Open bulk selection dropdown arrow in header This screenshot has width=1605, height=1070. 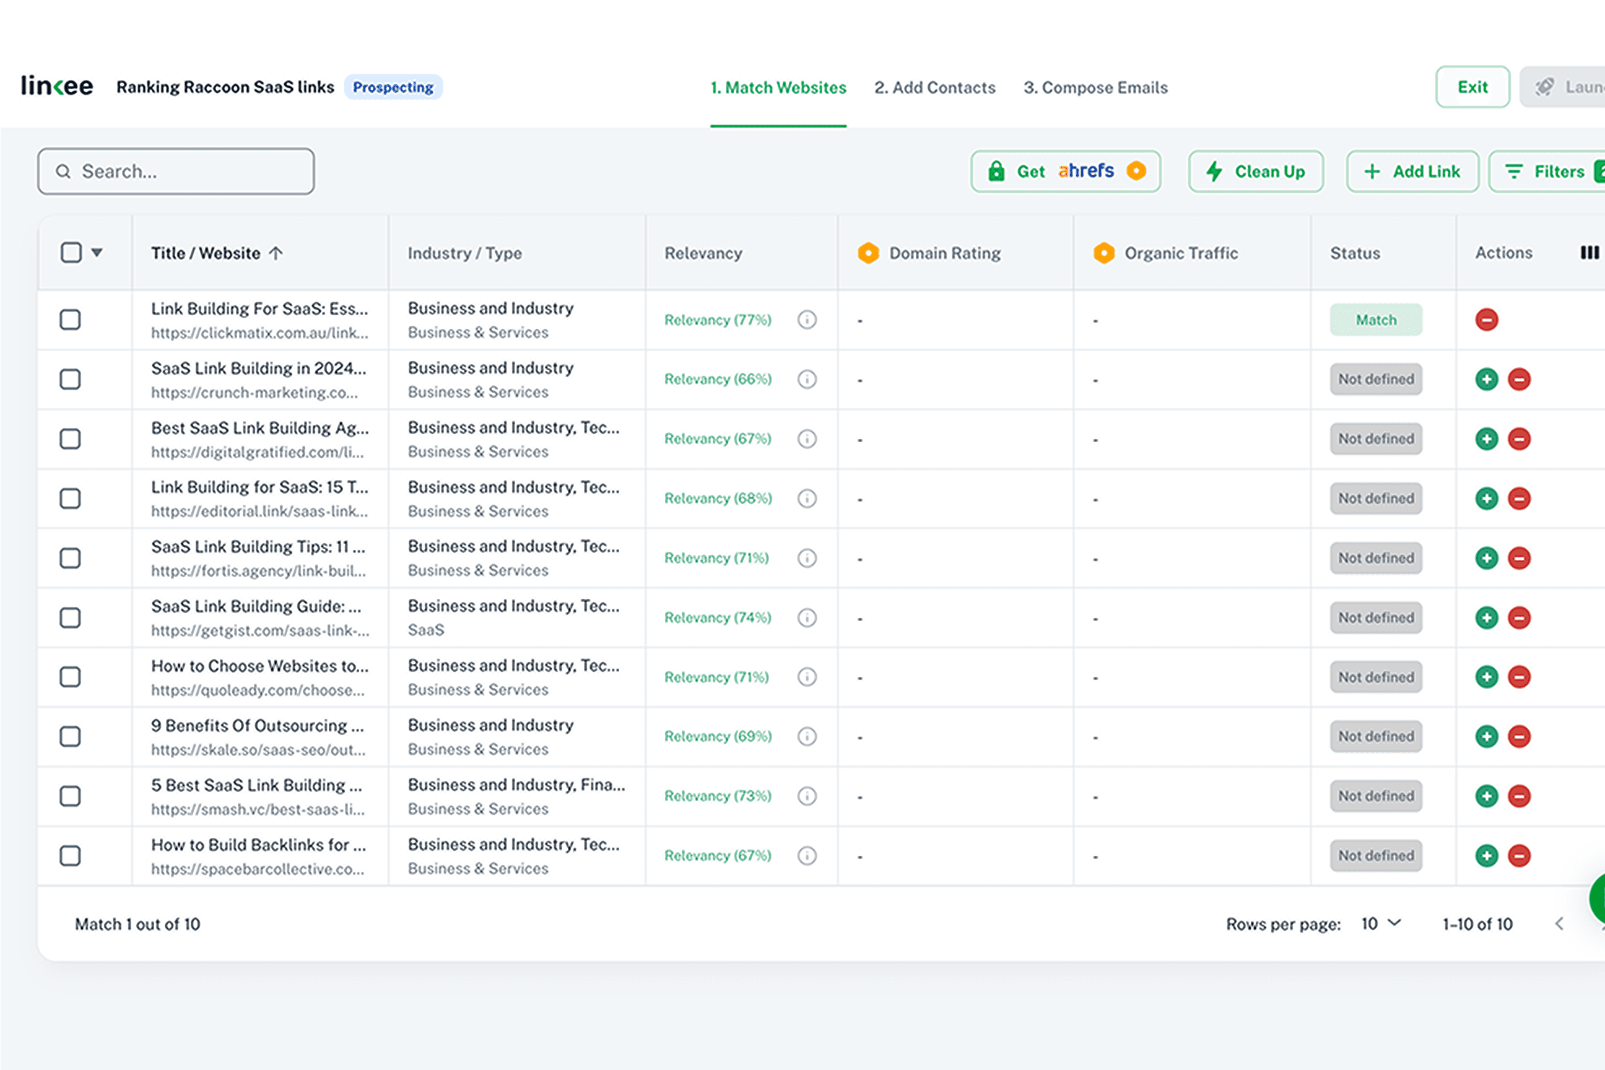[x=97, y=253]
